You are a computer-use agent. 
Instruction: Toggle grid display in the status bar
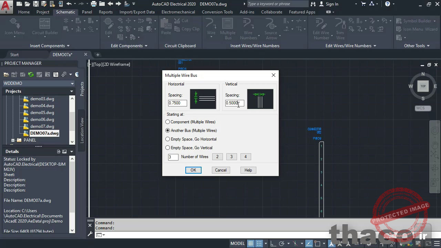coord(250,243)
